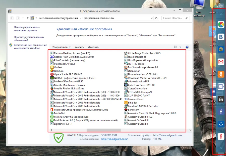Select Mail.Ru Агент 6.3 (сборка 8065)
Screen dimensions: 226x156
pos(70,117)
